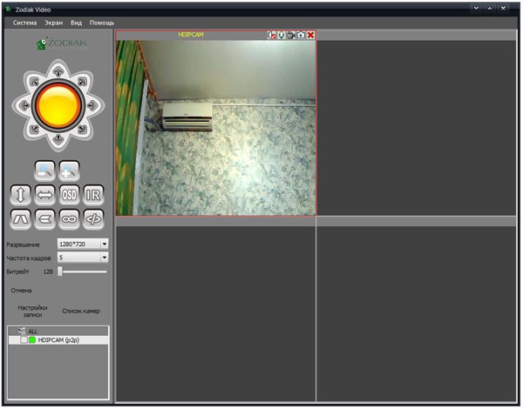Image resolution: width=523 pixels, height=409 pixels.
Task: Click the zoom in magnifier button
Action: click(70, 171)
